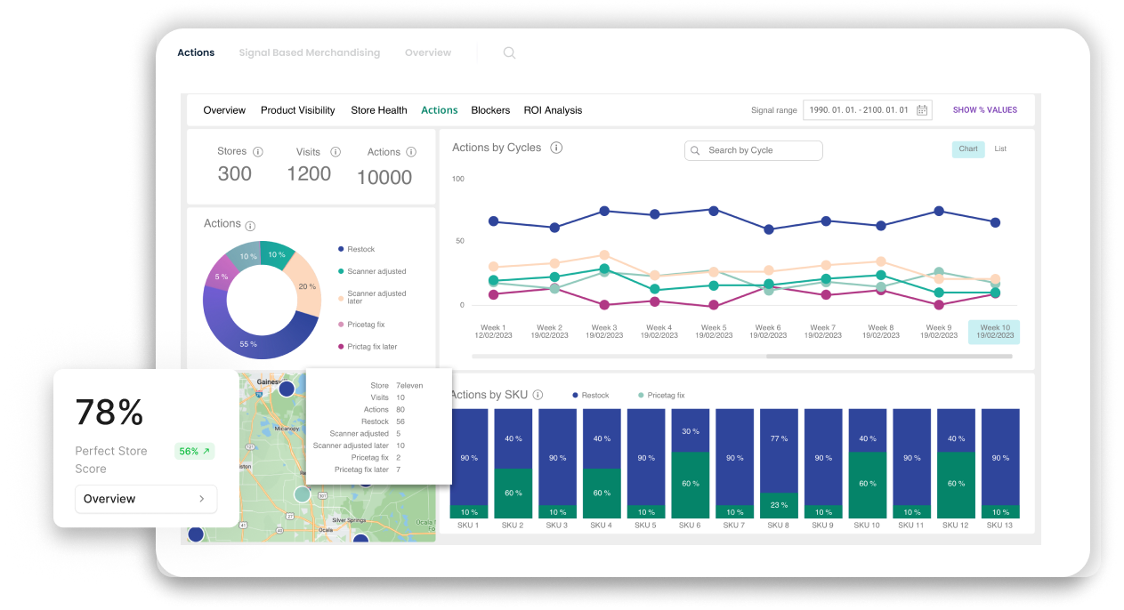The height and width of the screenshot is (610, 1124).
Task: Click the search magnifier icon in top bar
Action: [x=509, y=53]
